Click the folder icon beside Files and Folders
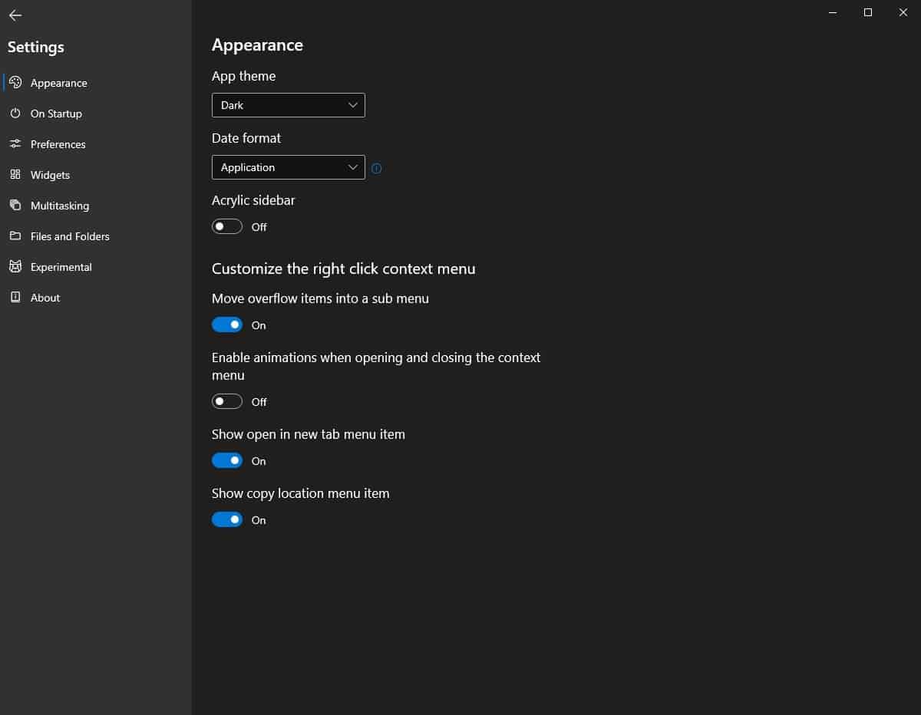The width and height of the screenshot is (921, 715). pyautogui.click(x=15, y=236)
